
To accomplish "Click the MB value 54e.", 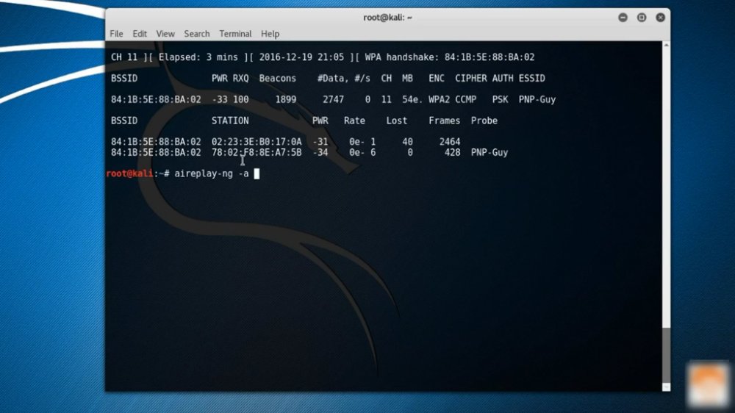I will [412, 99].
